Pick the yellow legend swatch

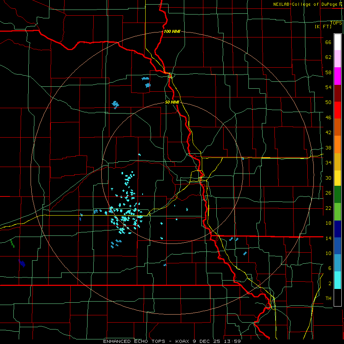(338, 178)
